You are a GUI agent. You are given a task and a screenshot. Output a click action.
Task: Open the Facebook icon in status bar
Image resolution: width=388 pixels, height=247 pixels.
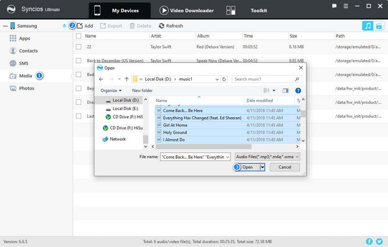[x=369, y=241]
